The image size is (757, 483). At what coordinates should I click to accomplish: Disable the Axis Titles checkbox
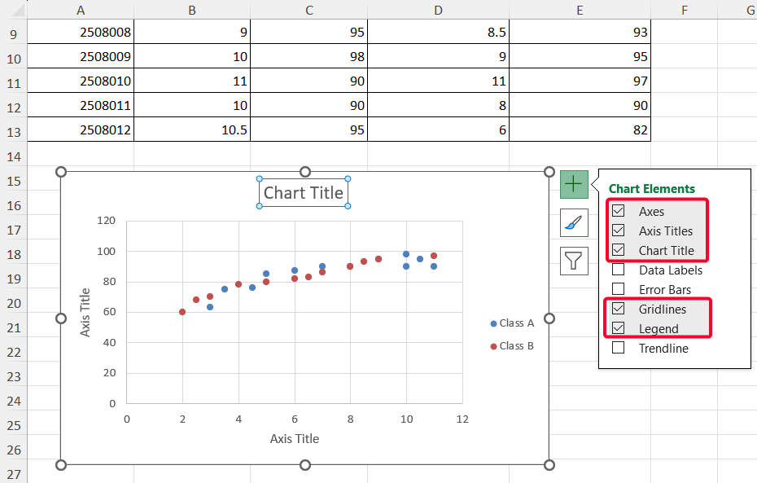coord(619,231)
